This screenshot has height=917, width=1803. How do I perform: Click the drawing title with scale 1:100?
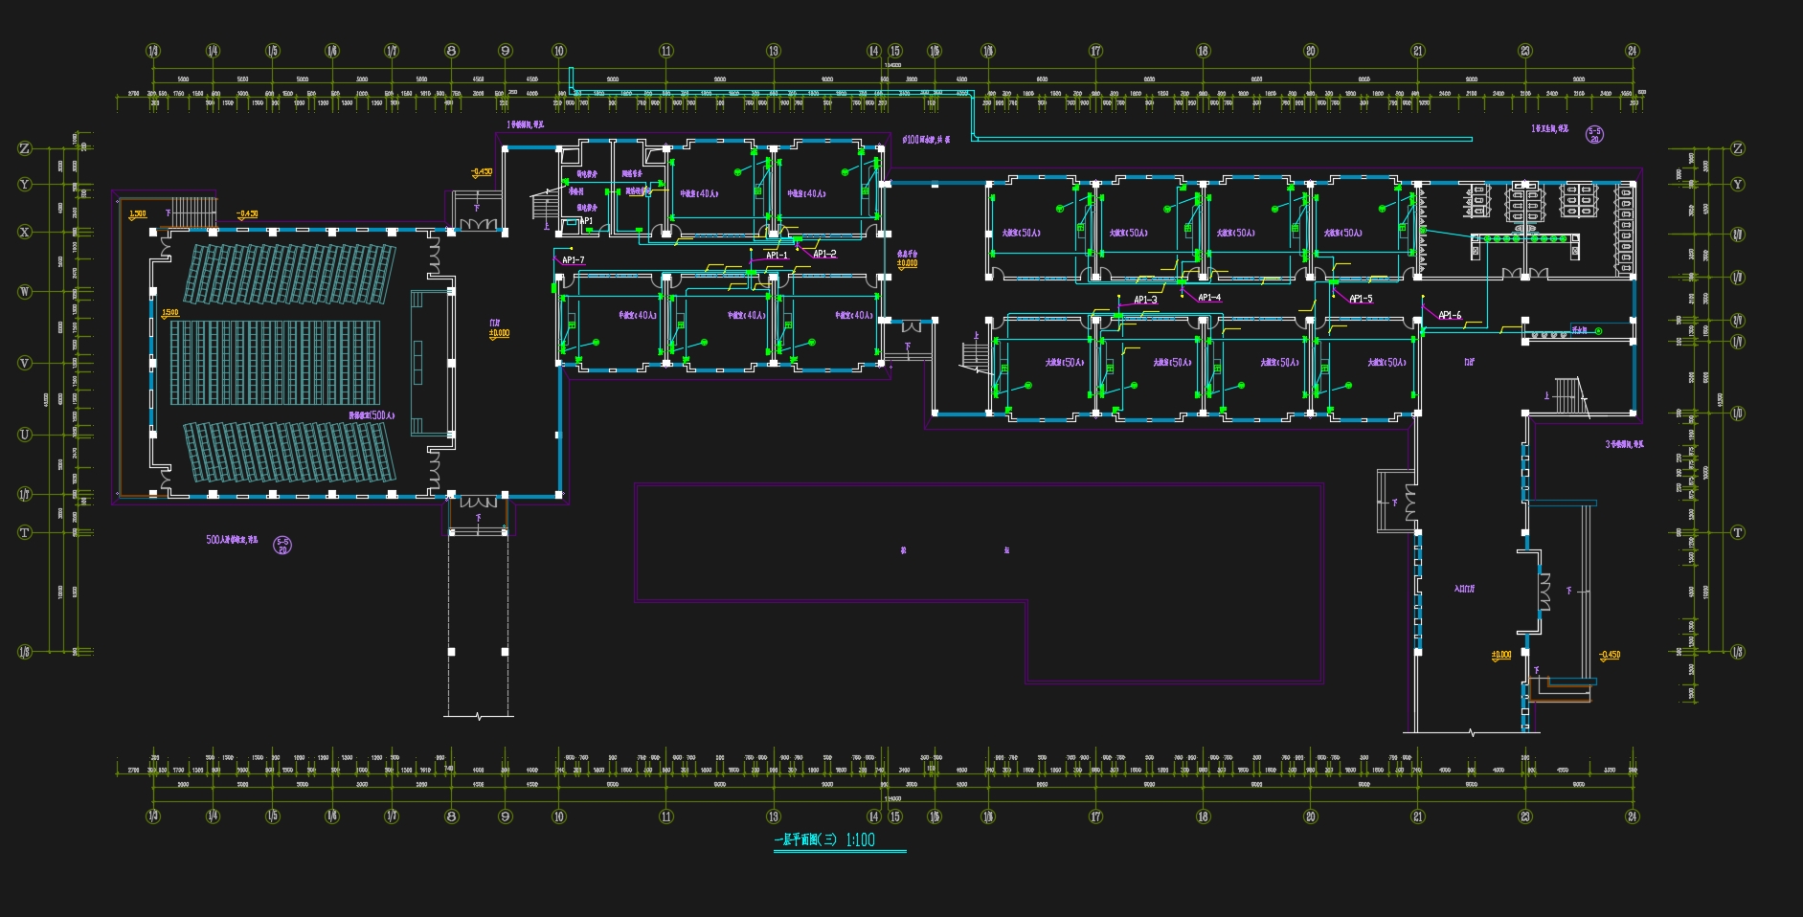[824, 839]
